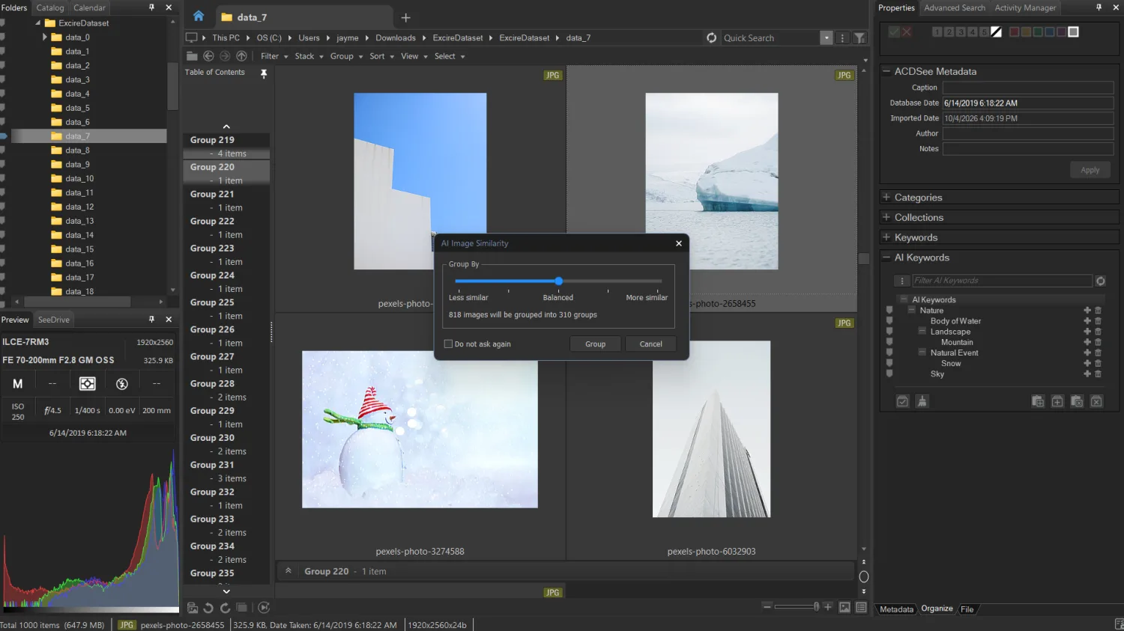Viewport: 1124px width, 631px height.
Task: Apply the red color label
Action: (x=1014, y=31)
